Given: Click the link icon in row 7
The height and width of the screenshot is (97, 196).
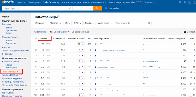Looking at the screenshot, I should (191, 78).
